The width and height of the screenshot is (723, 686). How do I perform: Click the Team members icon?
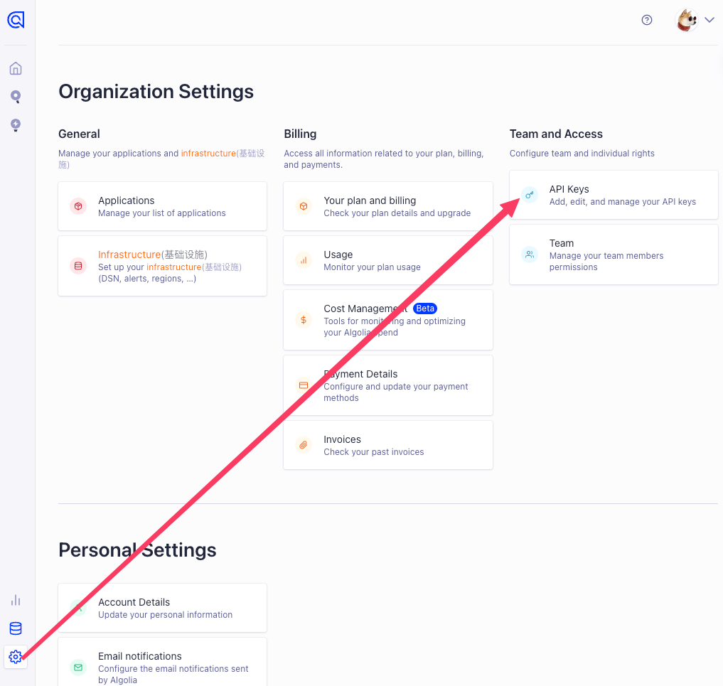(530, 254)
